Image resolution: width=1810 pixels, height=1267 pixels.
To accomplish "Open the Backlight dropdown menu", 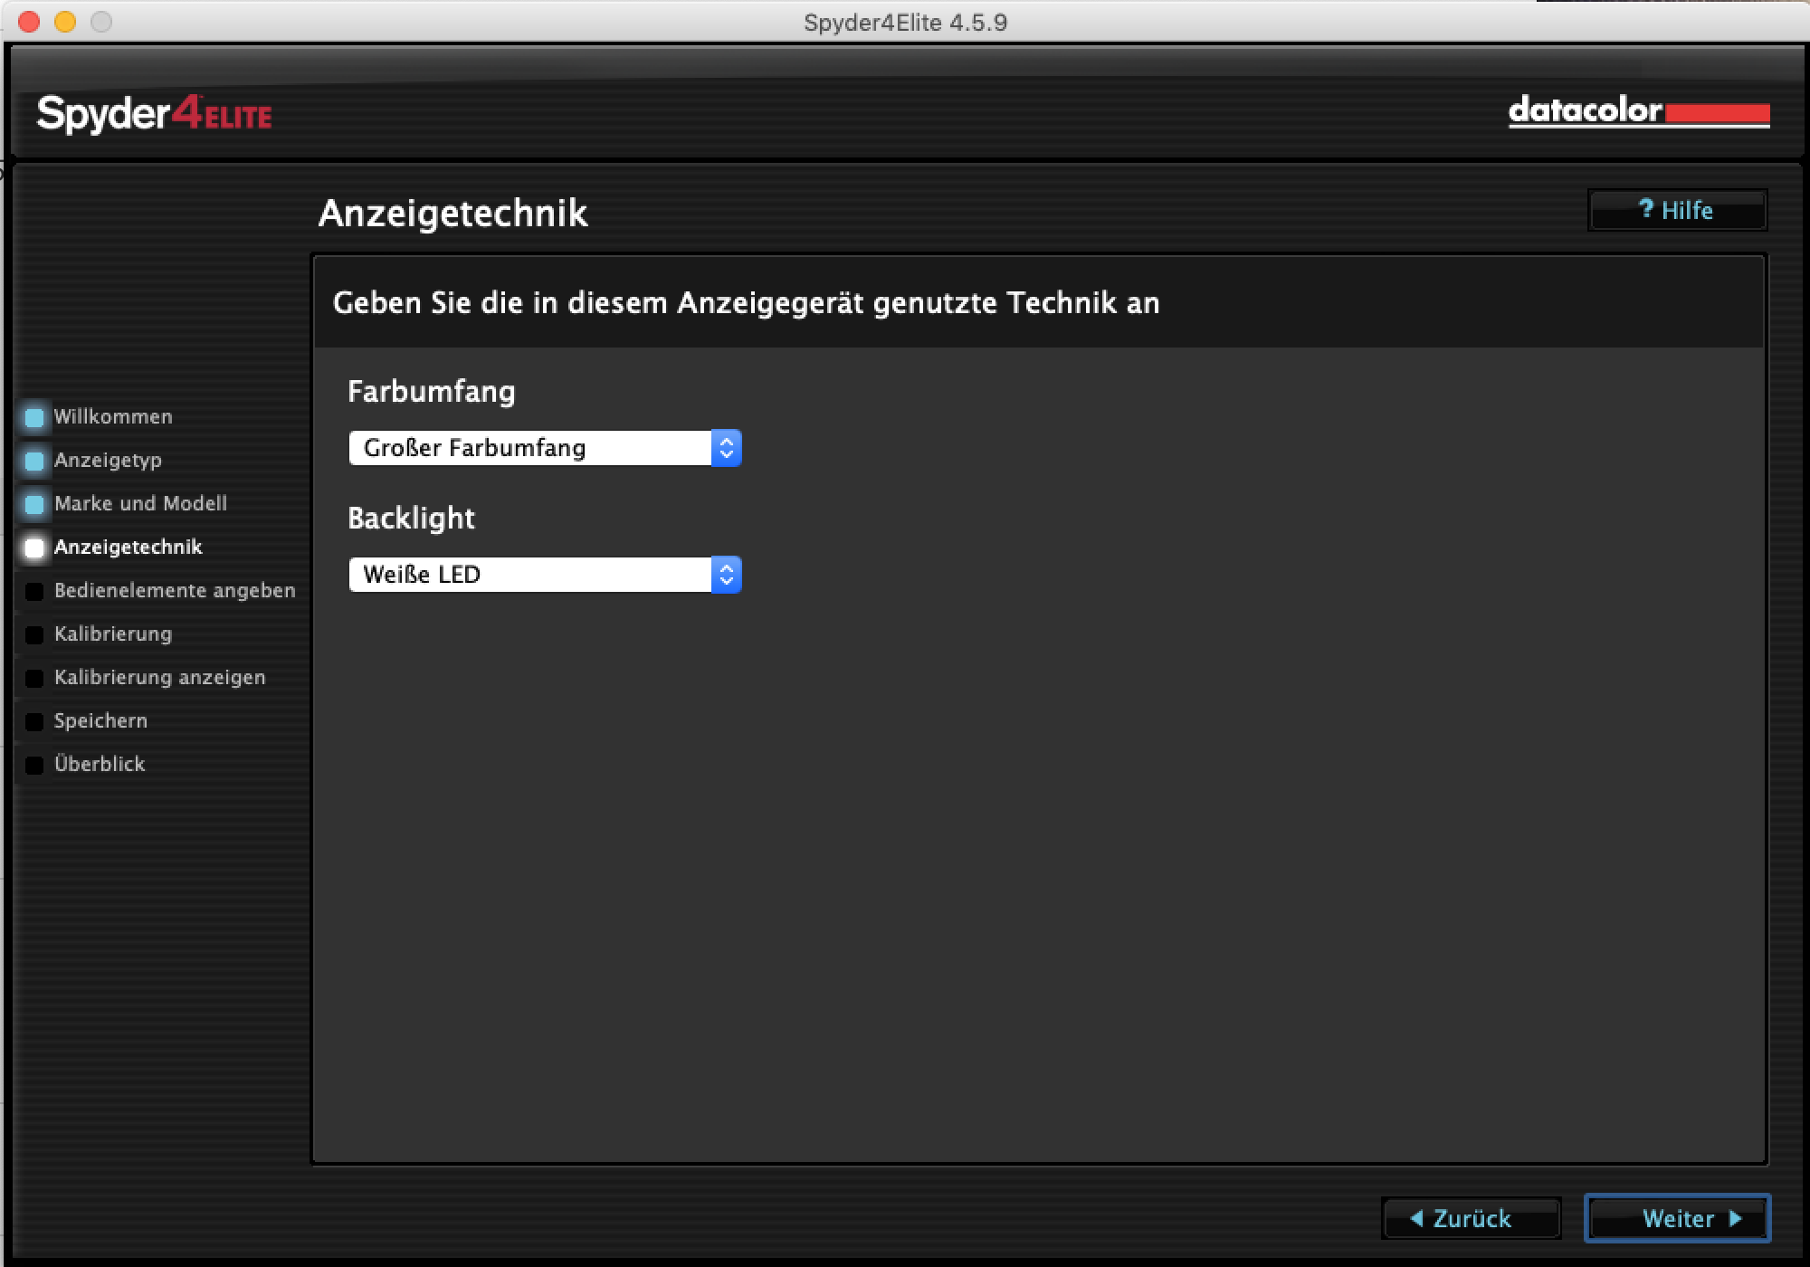I will 532,575.
